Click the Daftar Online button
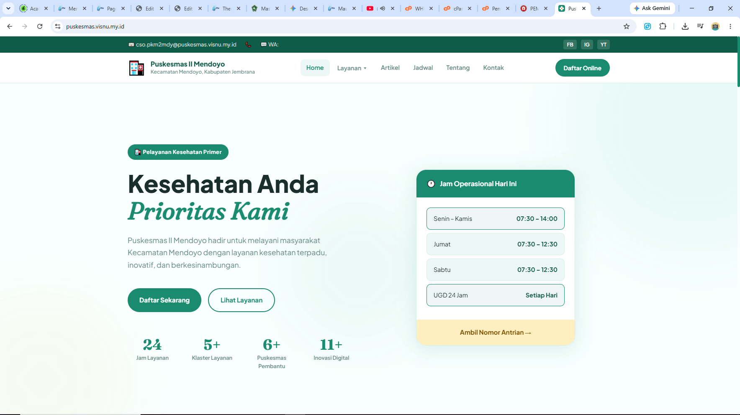This screenshot has height=415, width=740. [582, 68]
